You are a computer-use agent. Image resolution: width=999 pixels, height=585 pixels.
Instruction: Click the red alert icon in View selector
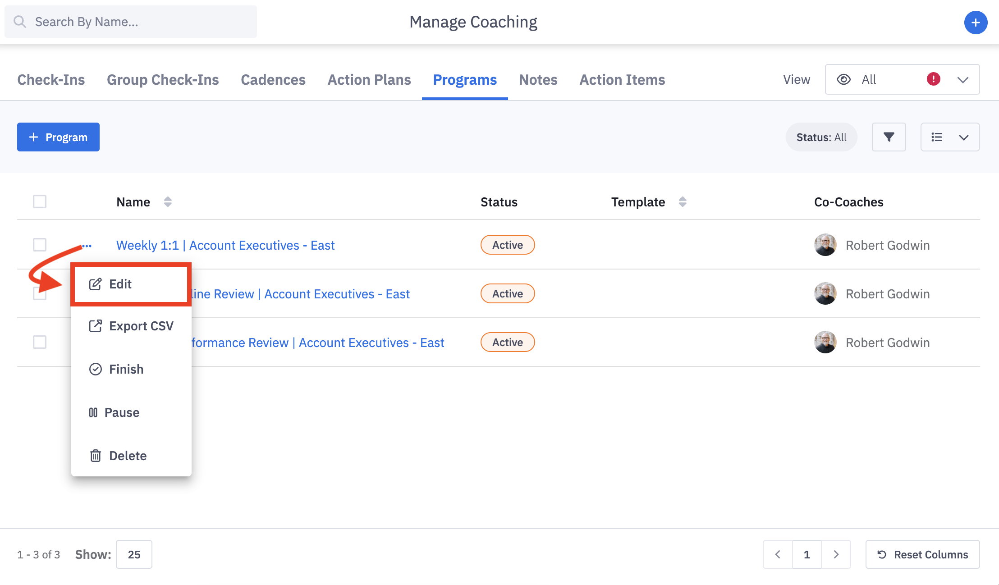click(933, 79)
